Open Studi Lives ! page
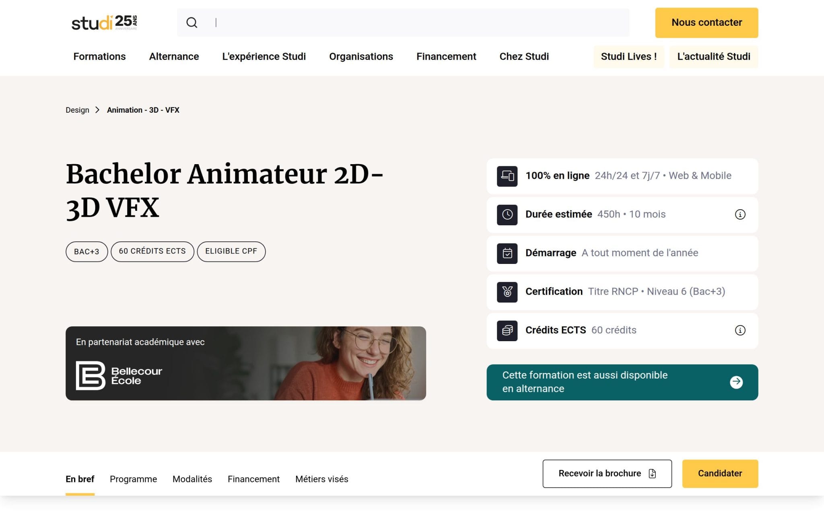The height and width of the screenshot is (515, 824). coord(629,56)
